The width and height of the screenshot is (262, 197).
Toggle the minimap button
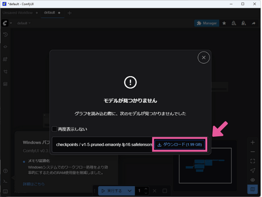click(x=253, y=189)
